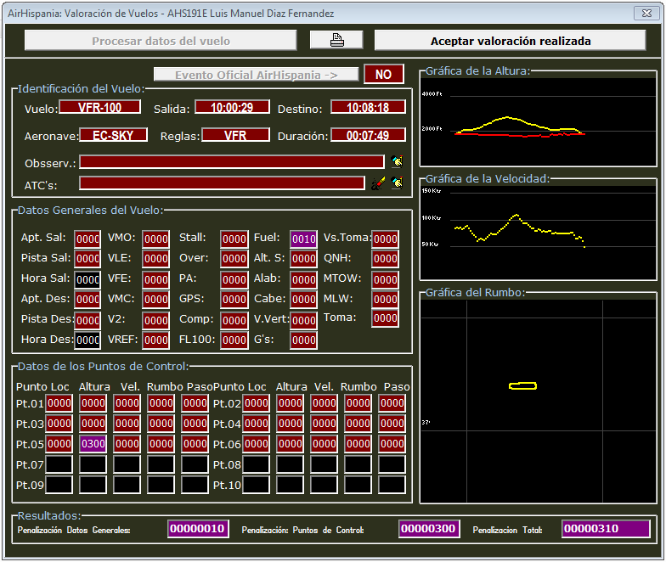Screen dimensions: 666x562
Task: Click the yellow track in Gráfica del Rumbo
Action: [522, 386]
